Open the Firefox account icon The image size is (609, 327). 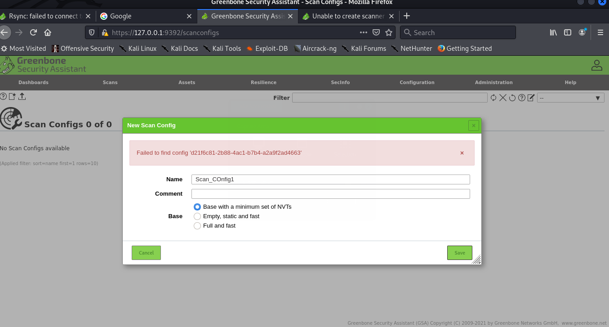(582, 32)
